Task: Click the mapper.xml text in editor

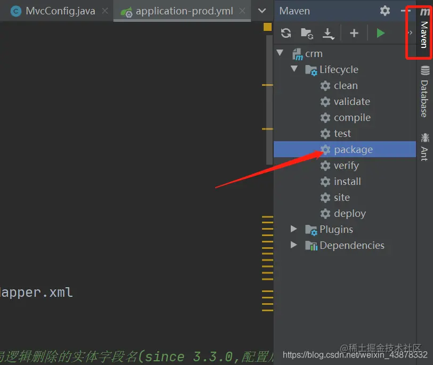Action: tap(36, 293)
